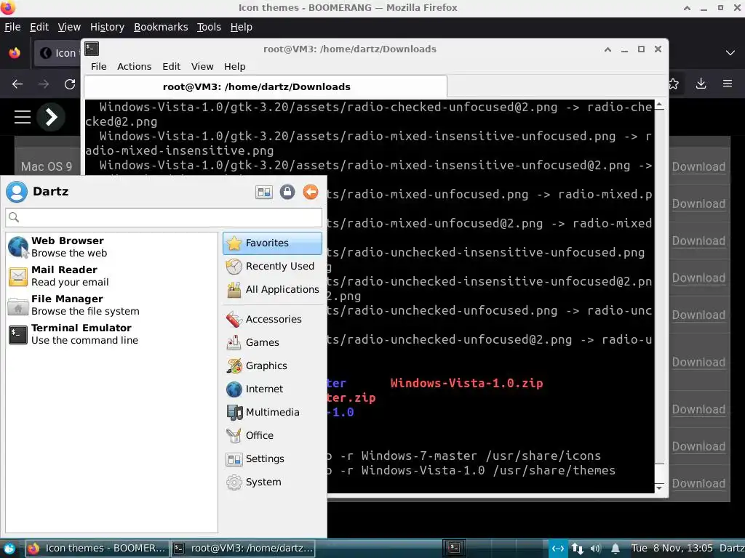Open Firefox File menu

coord(12,27)
